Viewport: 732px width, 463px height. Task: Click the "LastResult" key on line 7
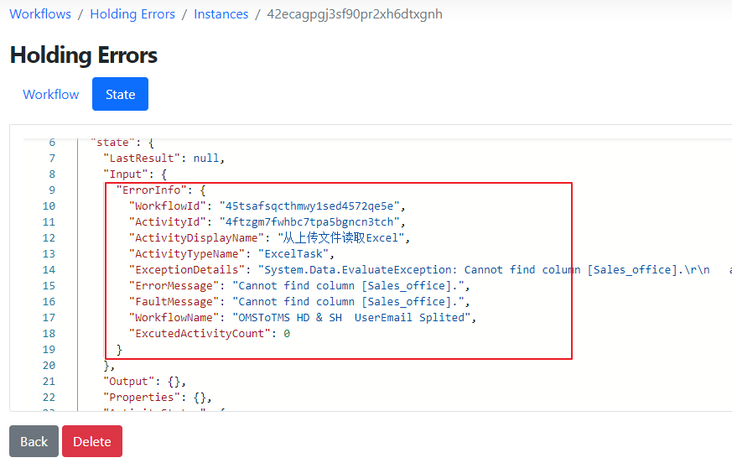pyautogui.click(x=142, y=159)
